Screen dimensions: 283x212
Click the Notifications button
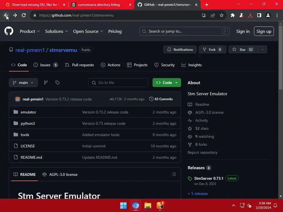coord(180,50)
